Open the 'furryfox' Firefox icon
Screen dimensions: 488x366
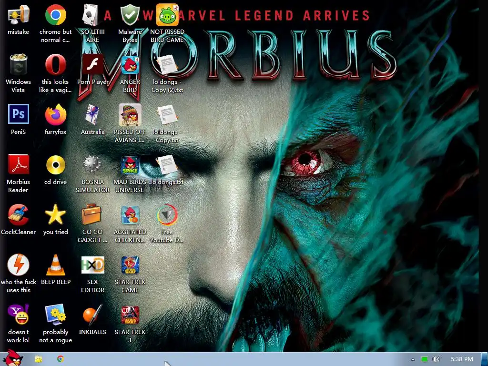[55, 114]
